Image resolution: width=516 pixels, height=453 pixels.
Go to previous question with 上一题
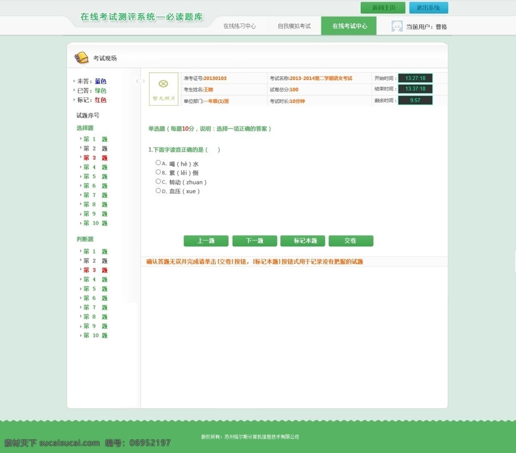[x=206, y=241]
